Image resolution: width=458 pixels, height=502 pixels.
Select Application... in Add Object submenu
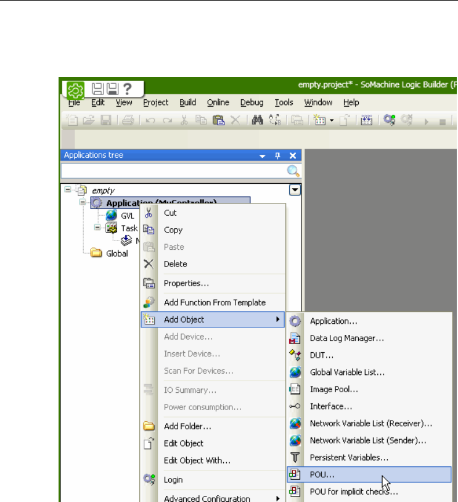point(369,321)
